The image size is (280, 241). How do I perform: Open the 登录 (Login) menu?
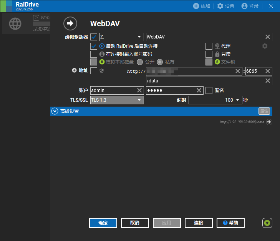click(250, 6)
